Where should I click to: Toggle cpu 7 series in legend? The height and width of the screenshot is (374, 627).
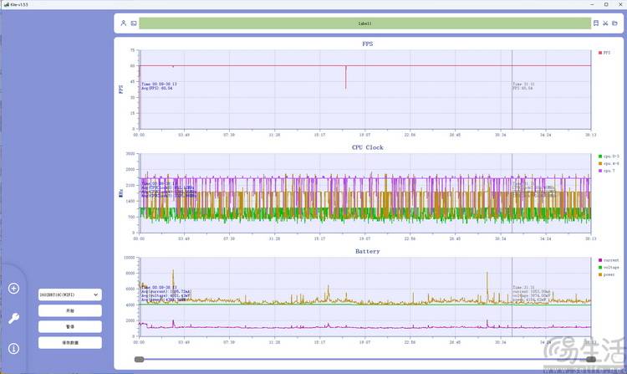[608, 170]
